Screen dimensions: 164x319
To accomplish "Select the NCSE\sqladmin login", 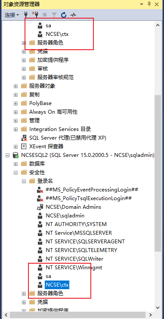I will click(x=65, y=216).
